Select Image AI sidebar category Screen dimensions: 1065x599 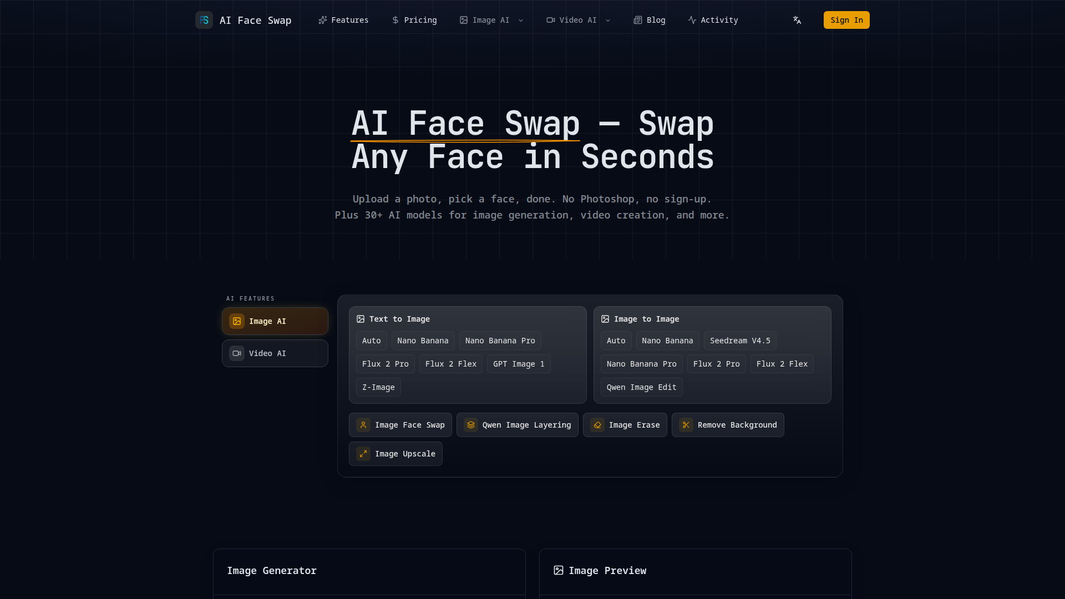pos(275,321)
